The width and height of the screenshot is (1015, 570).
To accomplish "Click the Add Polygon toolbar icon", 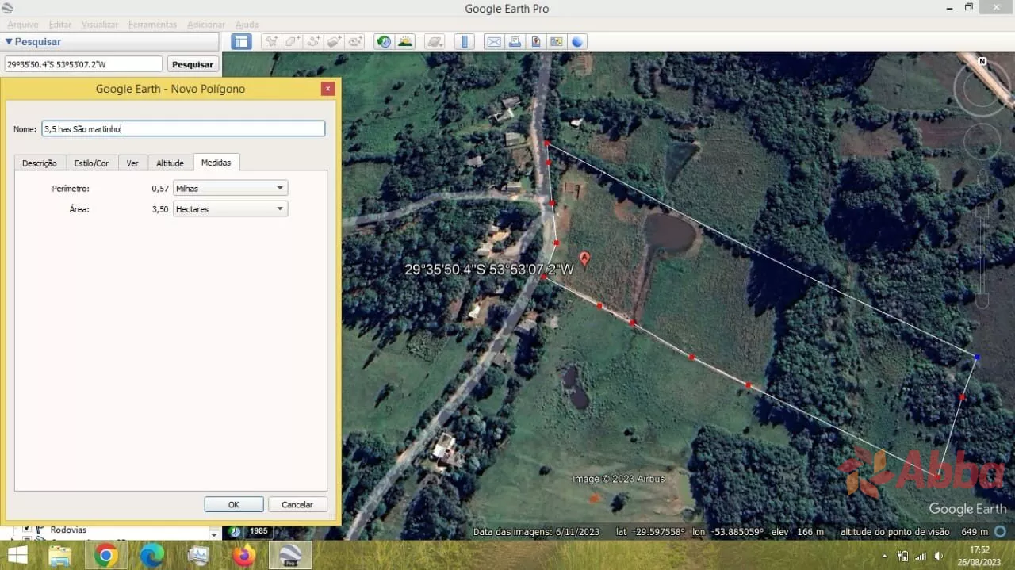I will 293,42.
